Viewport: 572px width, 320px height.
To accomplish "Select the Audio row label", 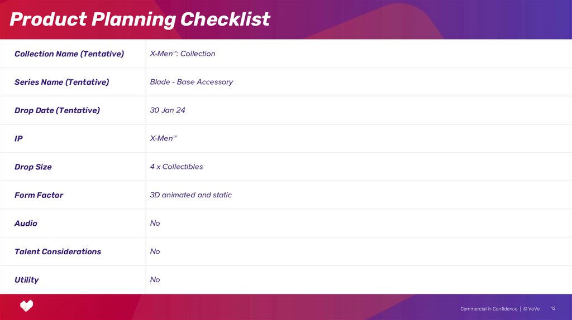I will [26, 224].
